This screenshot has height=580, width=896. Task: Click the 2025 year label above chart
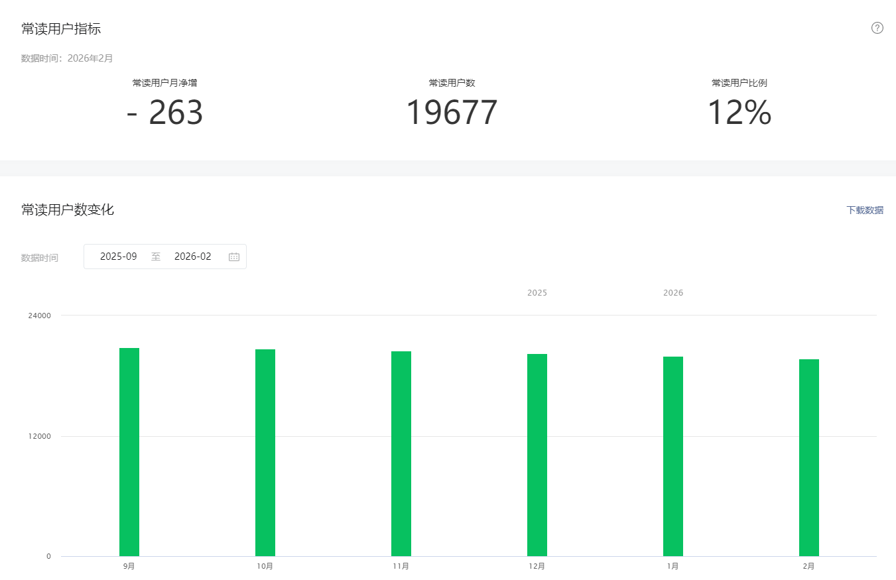tap(537, 293)
